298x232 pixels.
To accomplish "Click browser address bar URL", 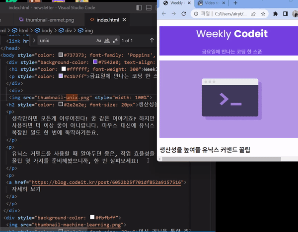I will pyautogui.click(x=230, y=14).
